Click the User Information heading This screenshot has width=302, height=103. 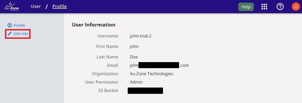(94, 25)
